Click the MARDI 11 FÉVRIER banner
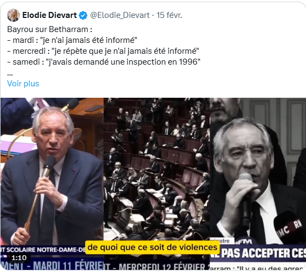 tap(53, 266)
